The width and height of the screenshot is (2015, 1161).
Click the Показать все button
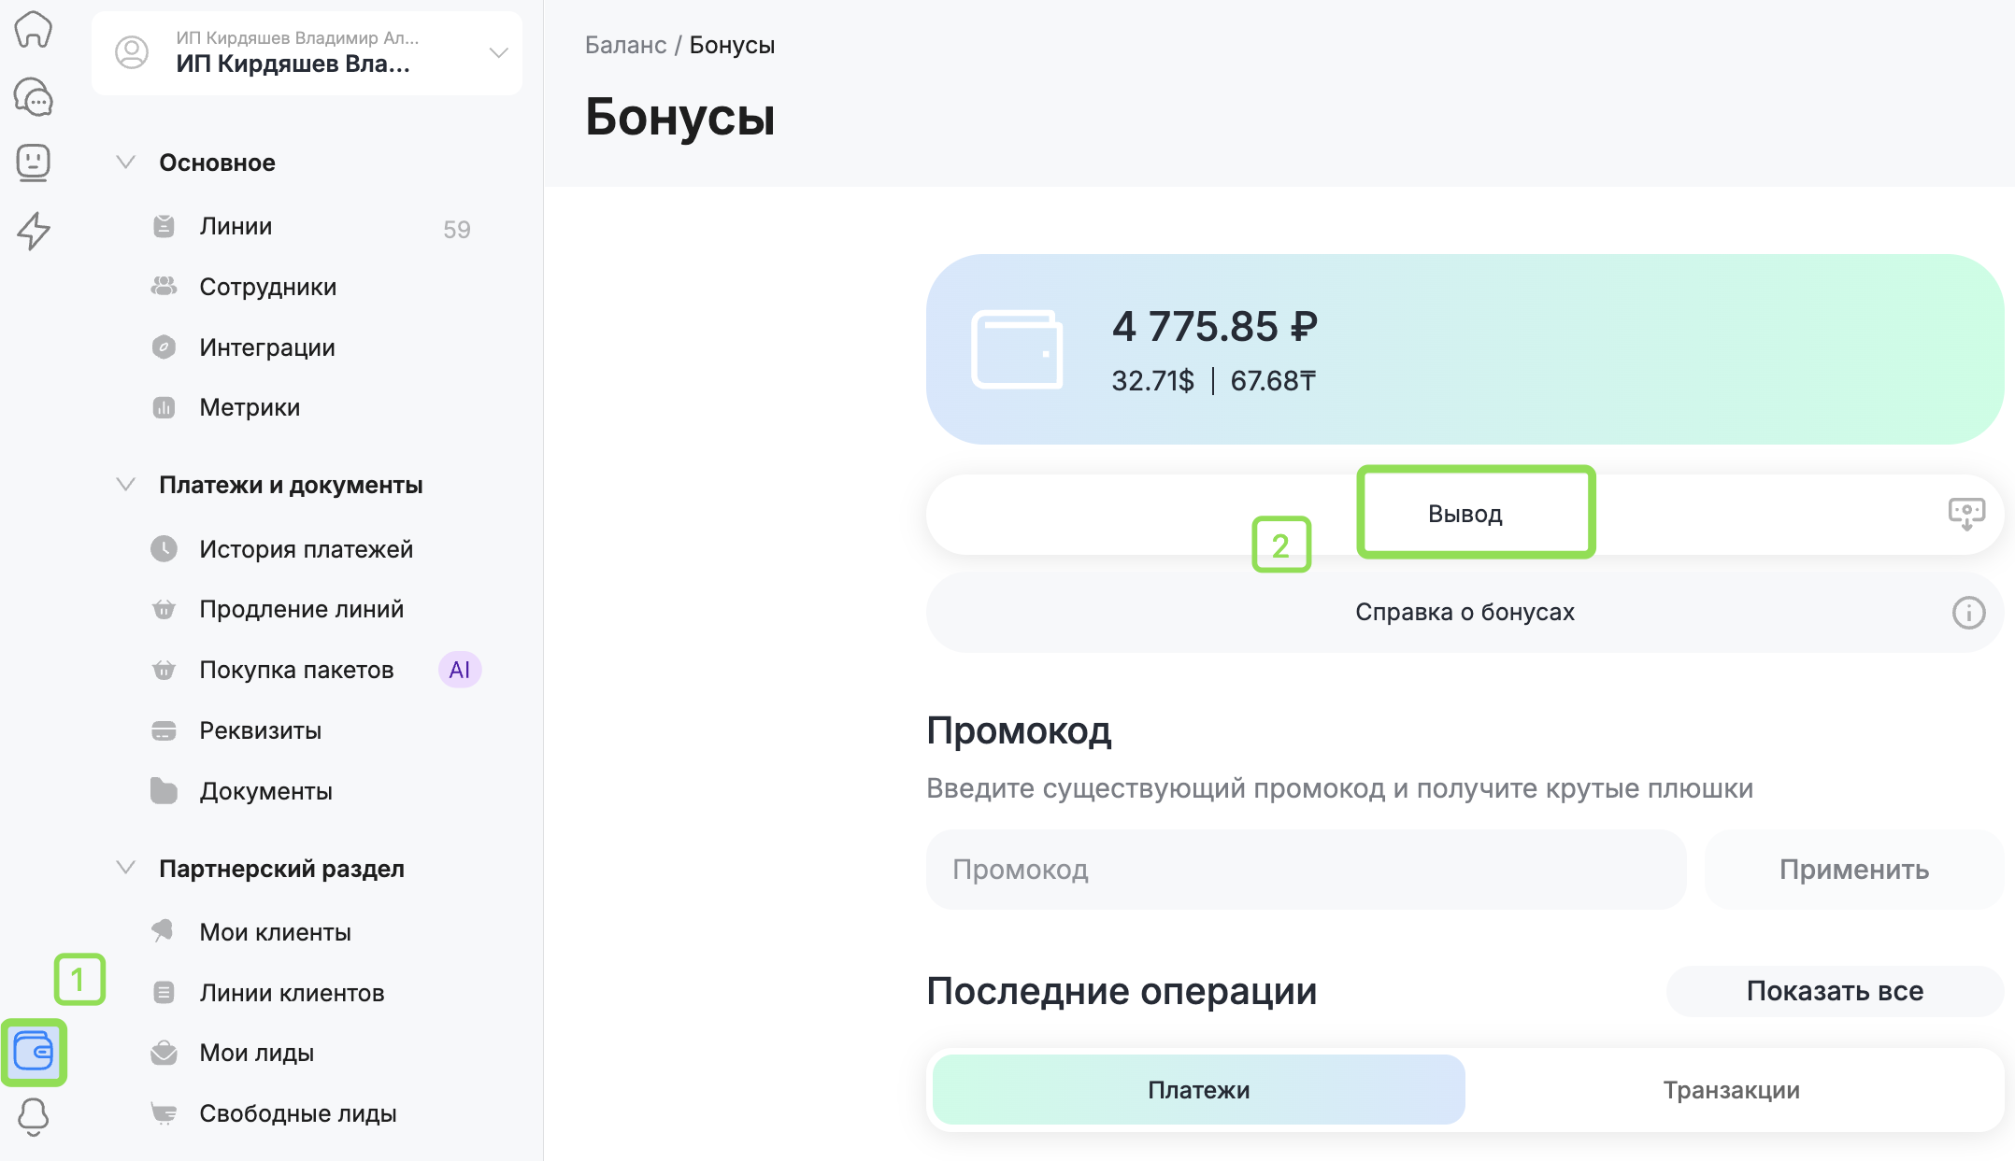1834,991
